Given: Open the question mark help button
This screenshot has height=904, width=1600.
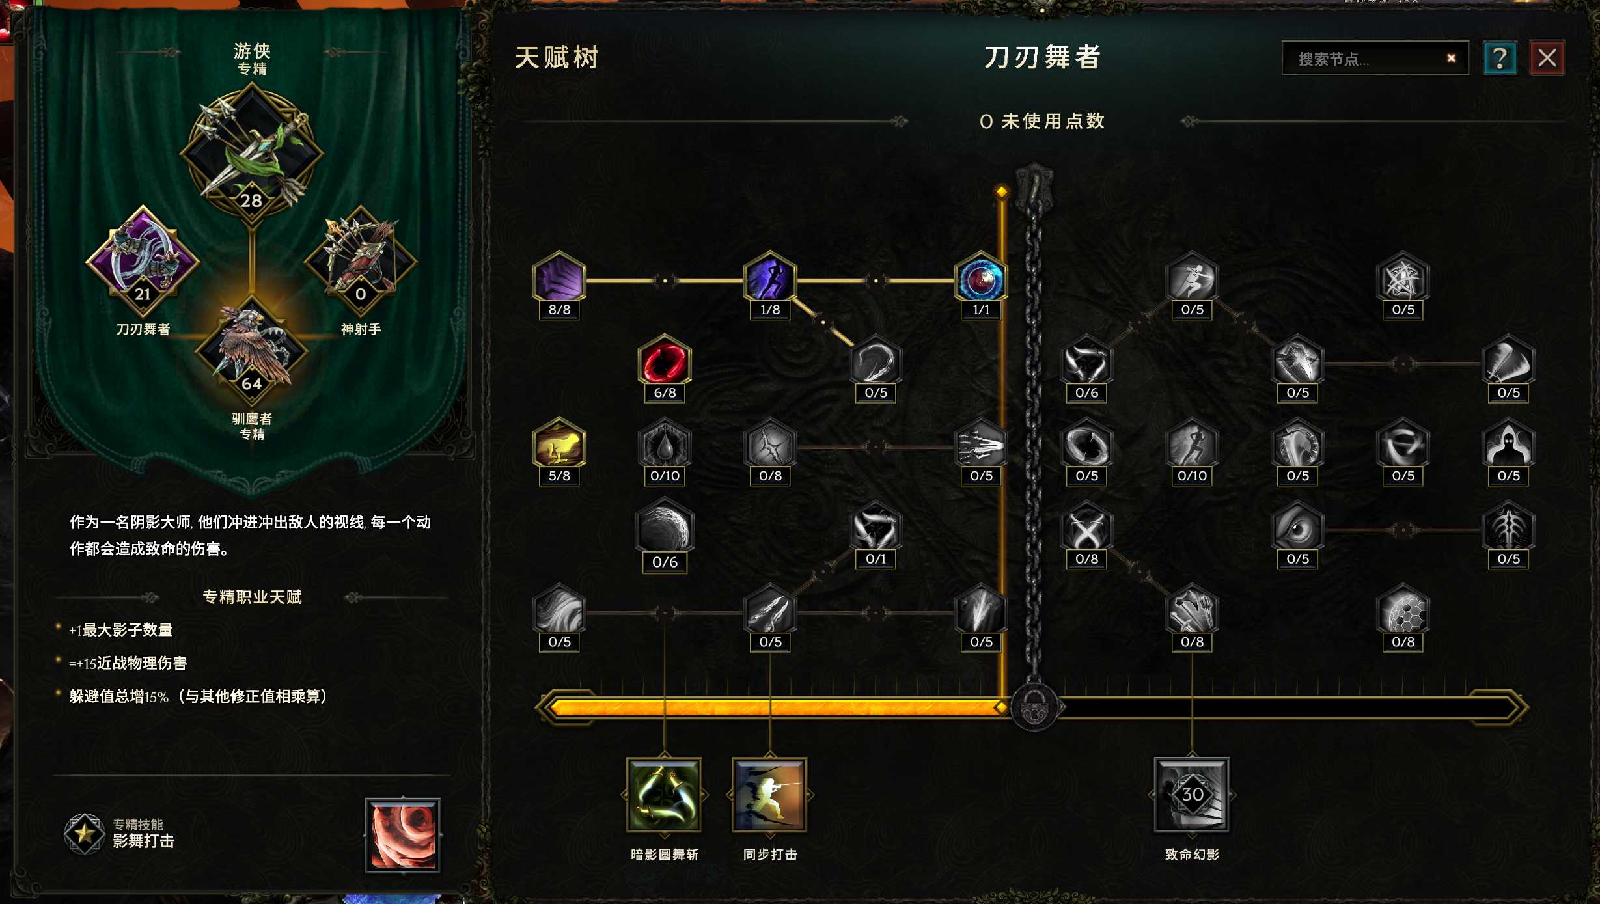Looking at the screenshot, I should click(x=1500, y=58).
